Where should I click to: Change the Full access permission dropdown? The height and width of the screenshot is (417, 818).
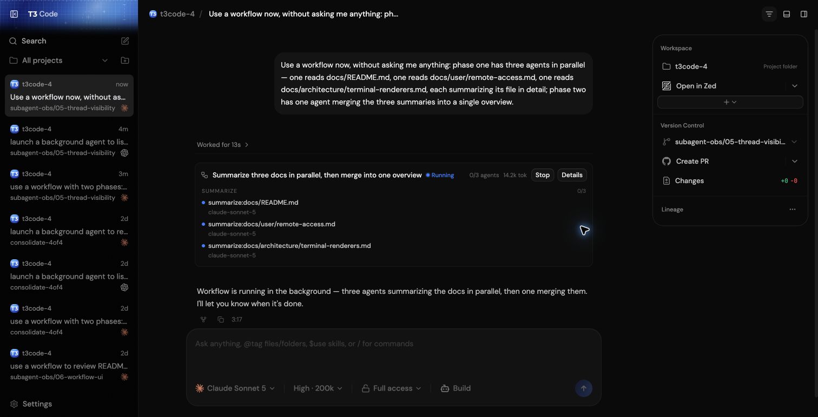click(x=391, y=388)
